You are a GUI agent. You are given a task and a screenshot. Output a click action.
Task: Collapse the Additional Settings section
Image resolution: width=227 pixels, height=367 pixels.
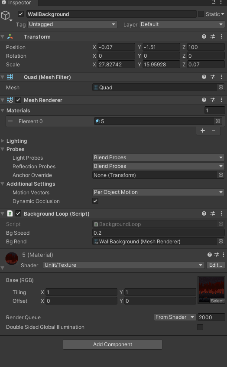3,184
